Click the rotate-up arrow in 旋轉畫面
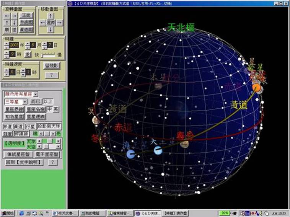 tap(7, 23)
